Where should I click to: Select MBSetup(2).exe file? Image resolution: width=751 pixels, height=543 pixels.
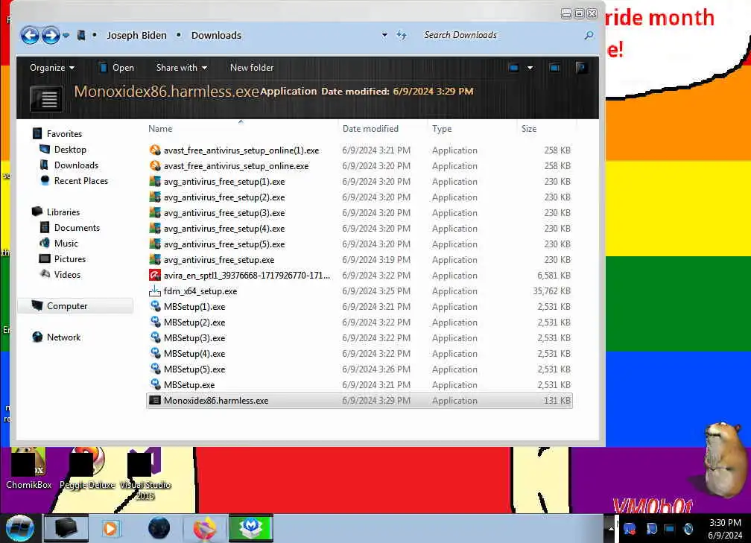pyautogui.click(x=194, y=323)
